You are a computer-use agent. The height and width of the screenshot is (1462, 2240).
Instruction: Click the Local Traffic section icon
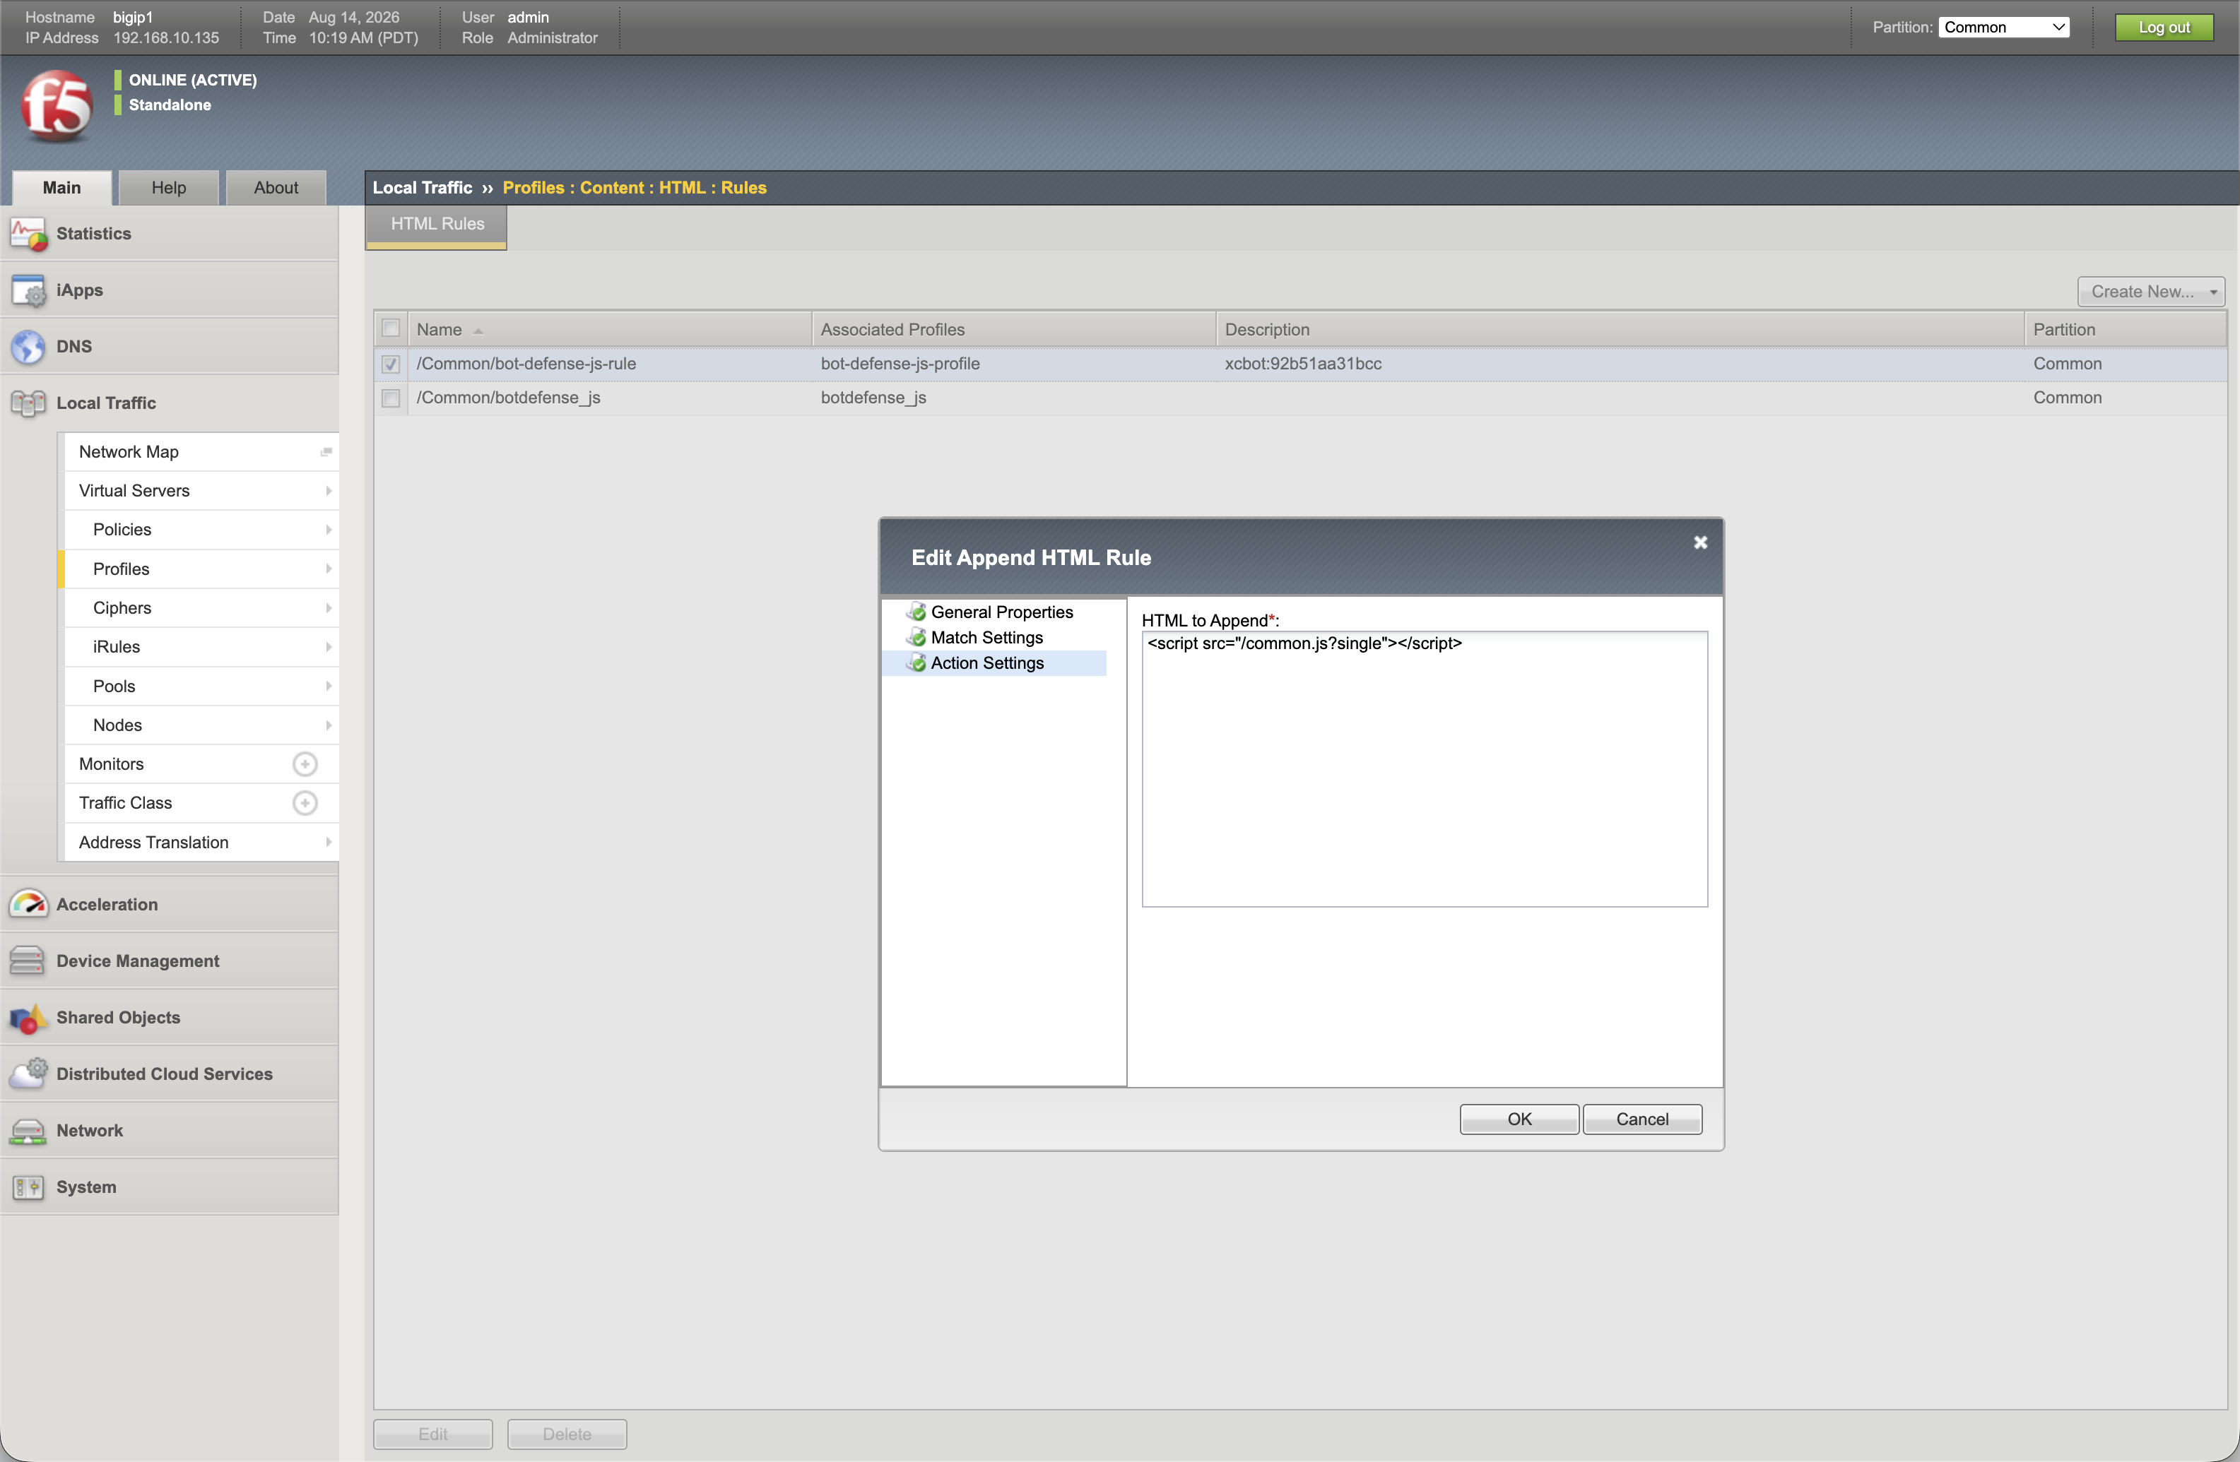click(x=28, y=403)
